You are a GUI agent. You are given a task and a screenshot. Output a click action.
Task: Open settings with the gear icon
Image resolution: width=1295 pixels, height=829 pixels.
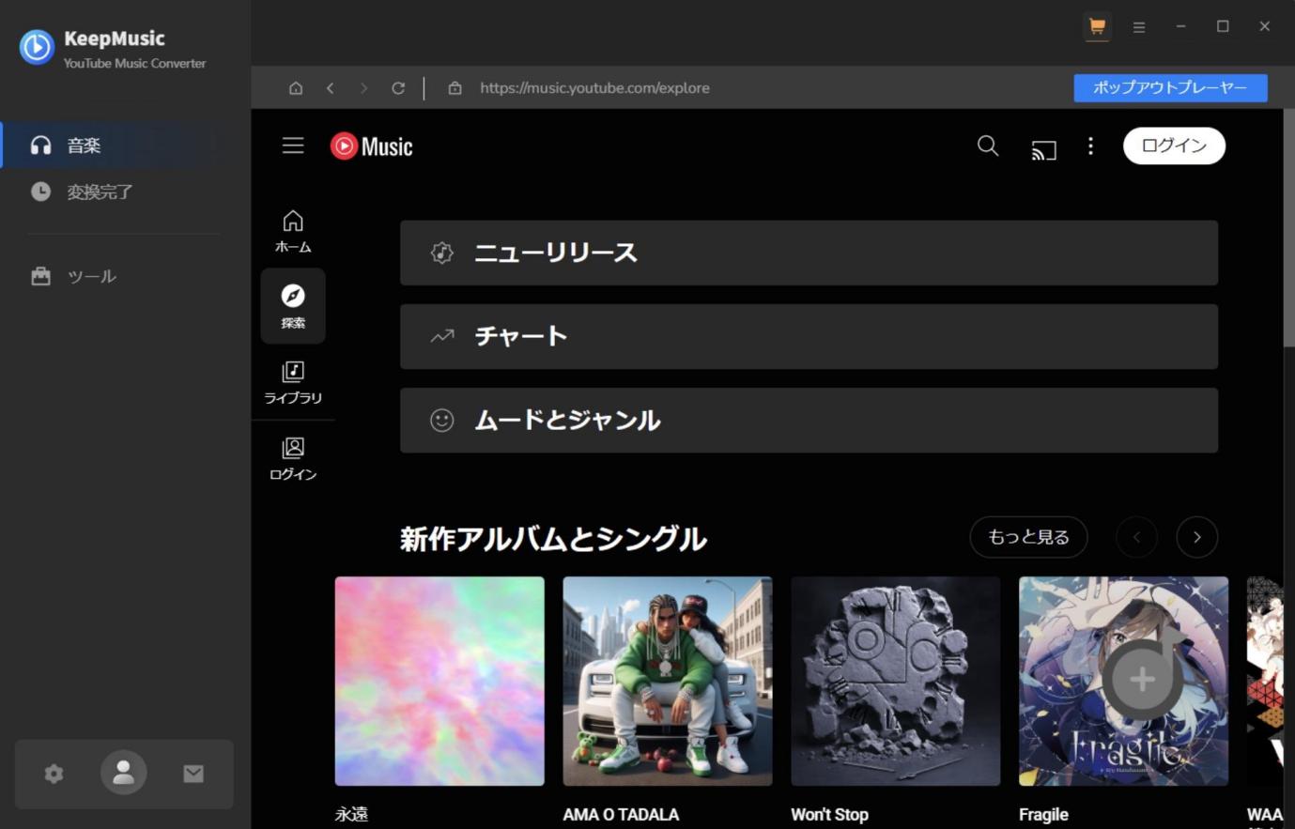pos(54,774)
